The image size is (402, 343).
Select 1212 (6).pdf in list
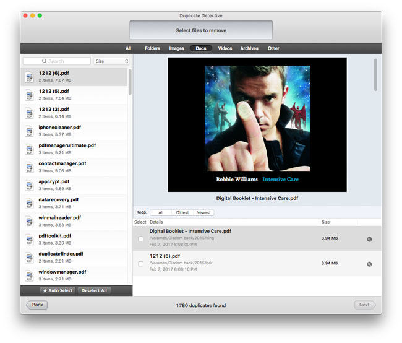74,77
